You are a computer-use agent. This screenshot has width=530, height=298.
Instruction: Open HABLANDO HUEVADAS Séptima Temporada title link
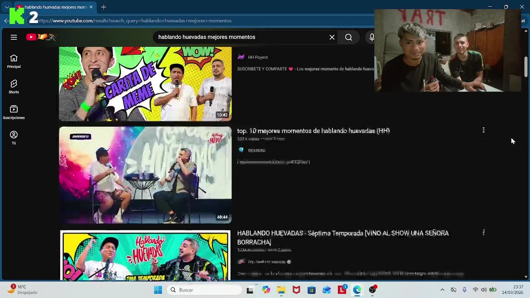[343, 238]
